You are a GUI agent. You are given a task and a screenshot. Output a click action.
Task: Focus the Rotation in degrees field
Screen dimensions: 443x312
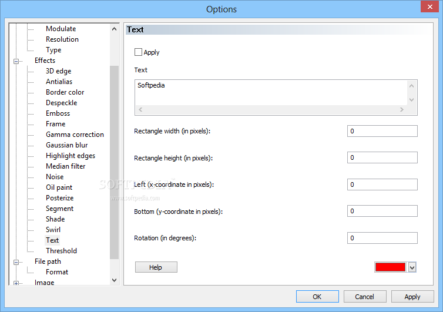click(x=382, y=238)
